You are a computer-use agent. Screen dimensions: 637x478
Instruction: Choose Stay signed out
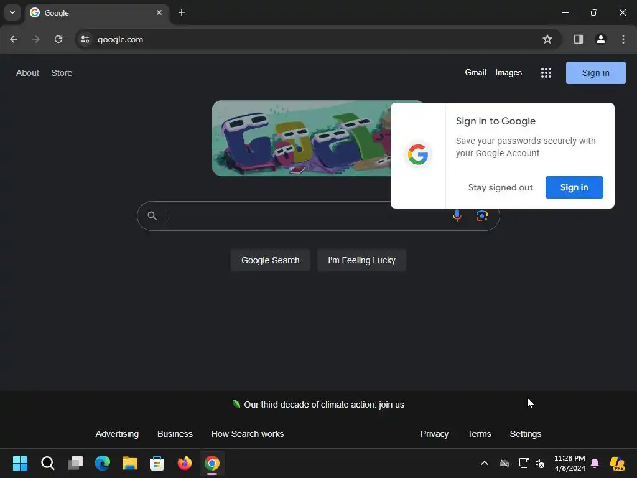click(500, 187)
